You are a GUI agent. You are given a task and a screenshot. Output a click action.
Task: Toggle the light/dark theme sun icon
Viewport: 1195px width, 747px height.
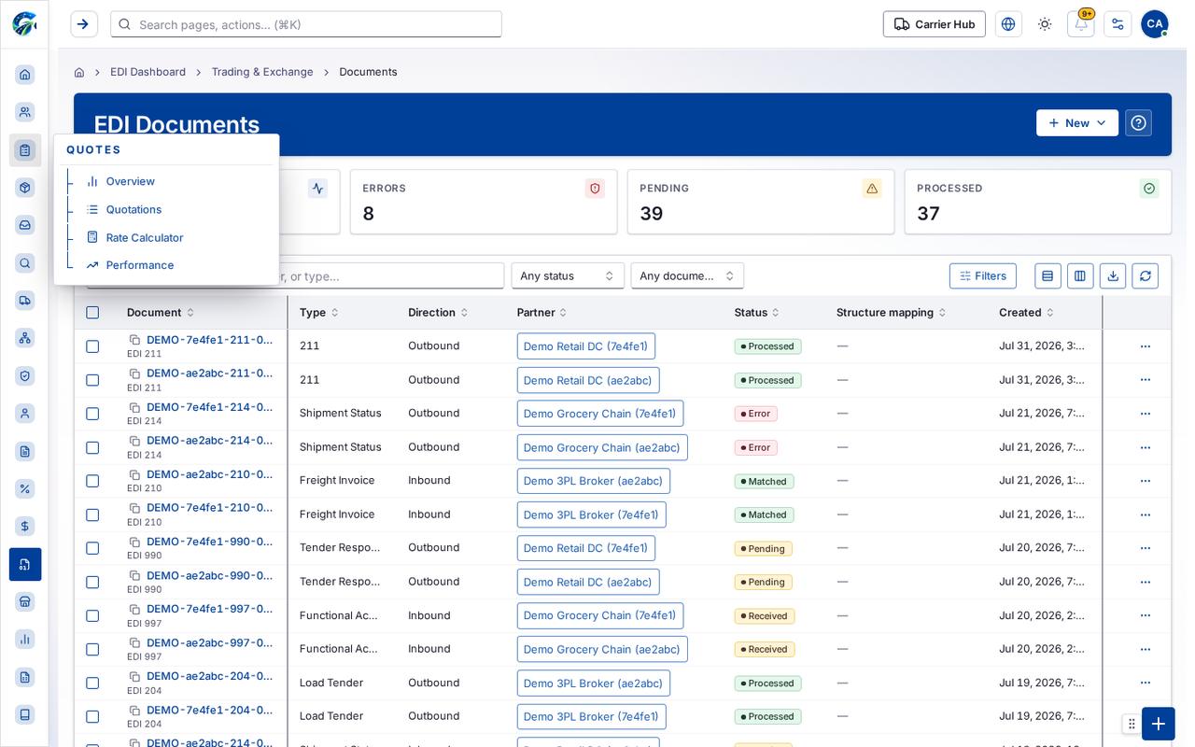(1045, 24)
